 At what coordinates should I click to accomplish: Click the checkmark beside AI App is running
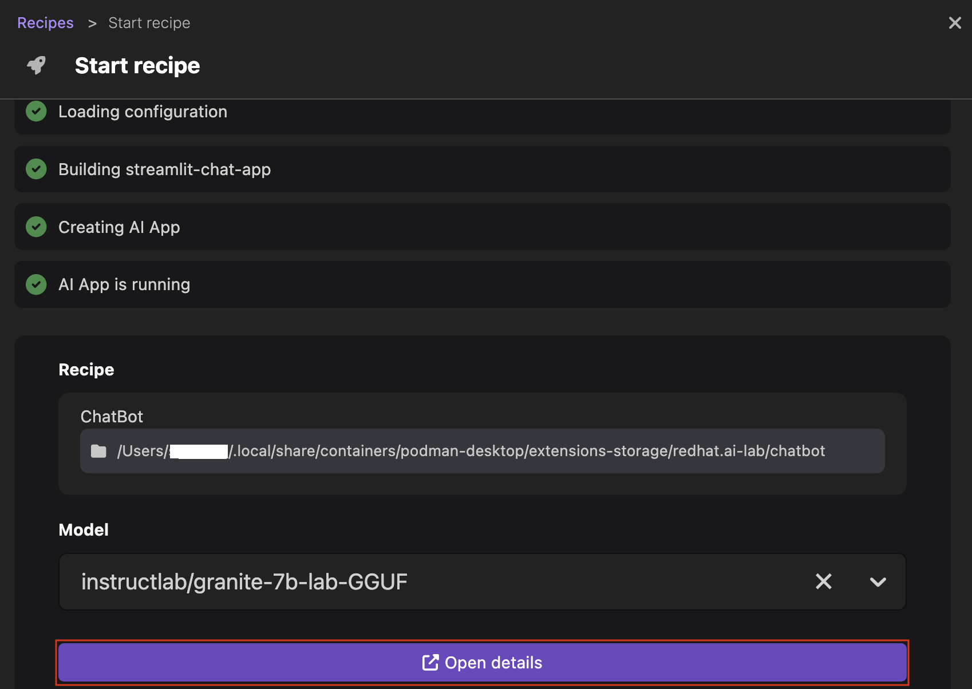point(36,284)
